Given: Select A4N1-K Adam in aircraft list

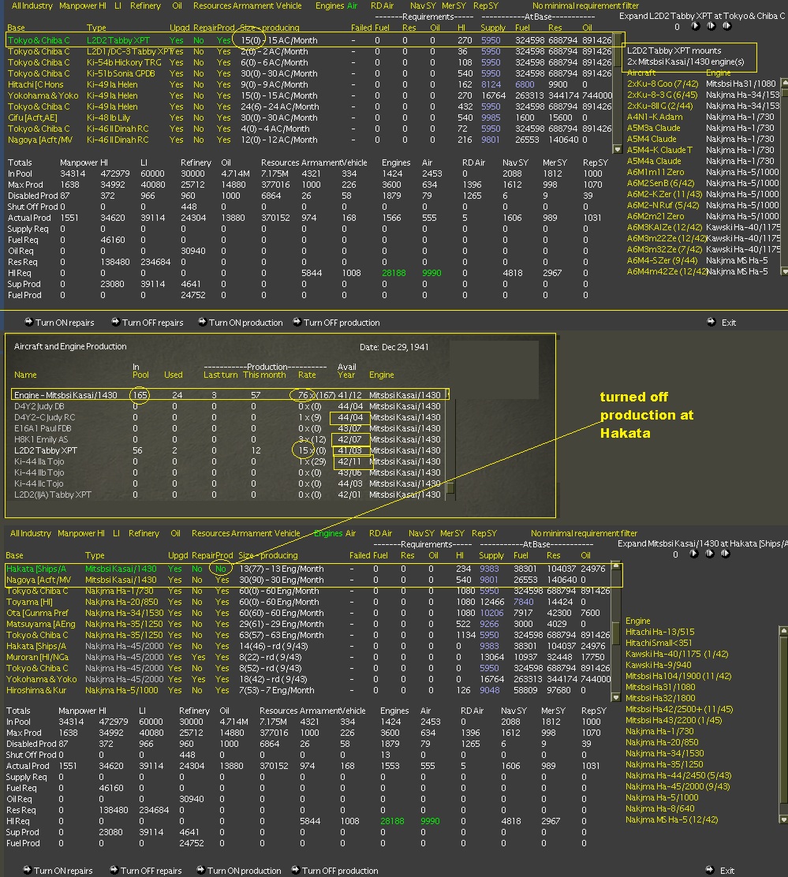Looking at the screenshot, I should [655, 117].
